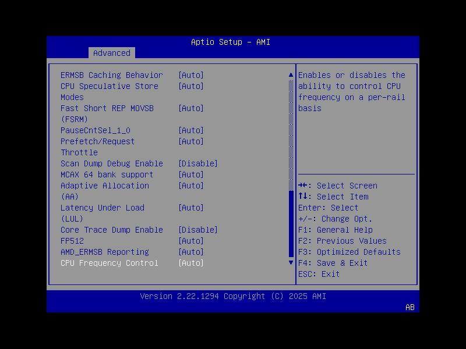The image size is (466, 349).
Task: Select MCAX 64 bank support option
Action: tap(107, 174)
